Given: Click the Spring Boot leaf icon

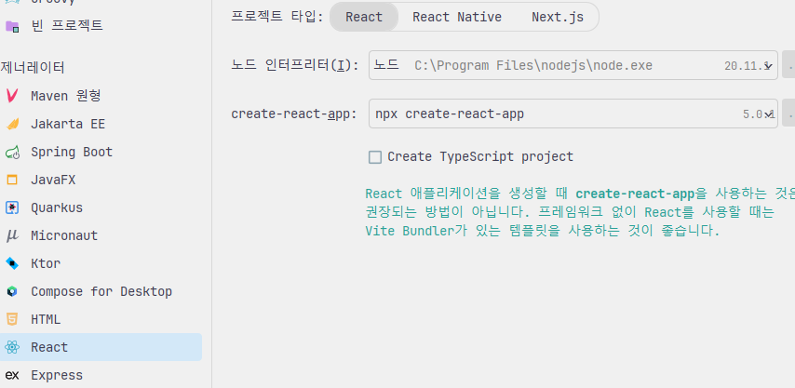Looking at the screenshot, I should pos(12,152).
